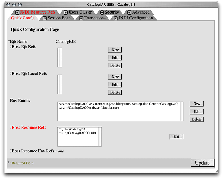Open JBoss Cluster tab dropdown arrow
This screenshot has height=180, width=223.
click(66, 13)
